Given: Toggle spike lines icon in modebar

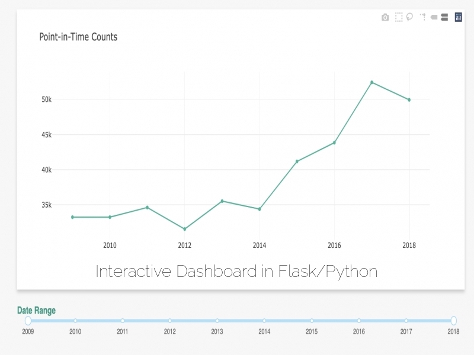Looking at the screenshot, I should pos(422,17).
